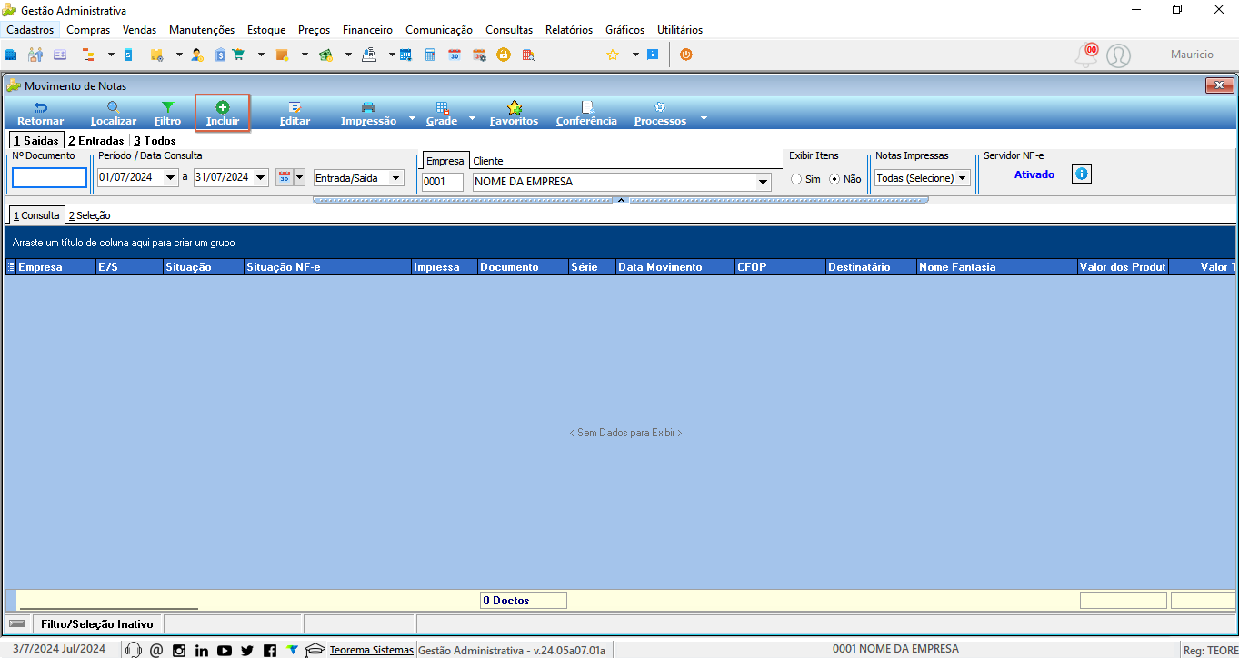This screenshot has height=658, width=1239.
Task: Click the Nº Documento input field
Action: pos(50,178)
